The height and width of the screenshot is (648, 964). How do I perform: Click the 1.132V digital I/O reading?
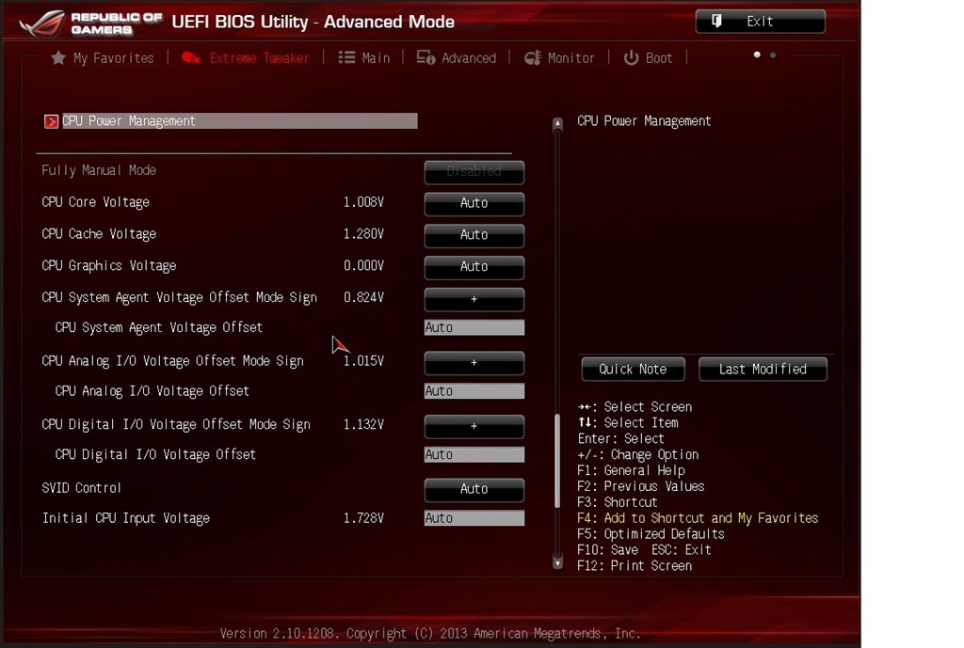363,424
